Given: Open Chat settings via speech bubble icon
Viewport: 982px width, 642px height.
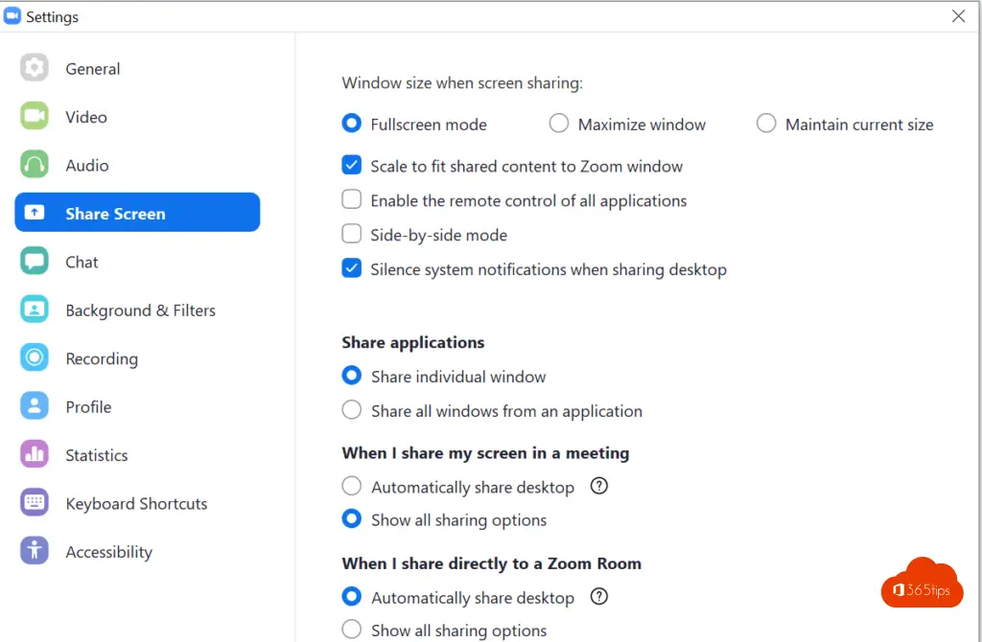Looking at the screenshot, I should tap(35, 262).
